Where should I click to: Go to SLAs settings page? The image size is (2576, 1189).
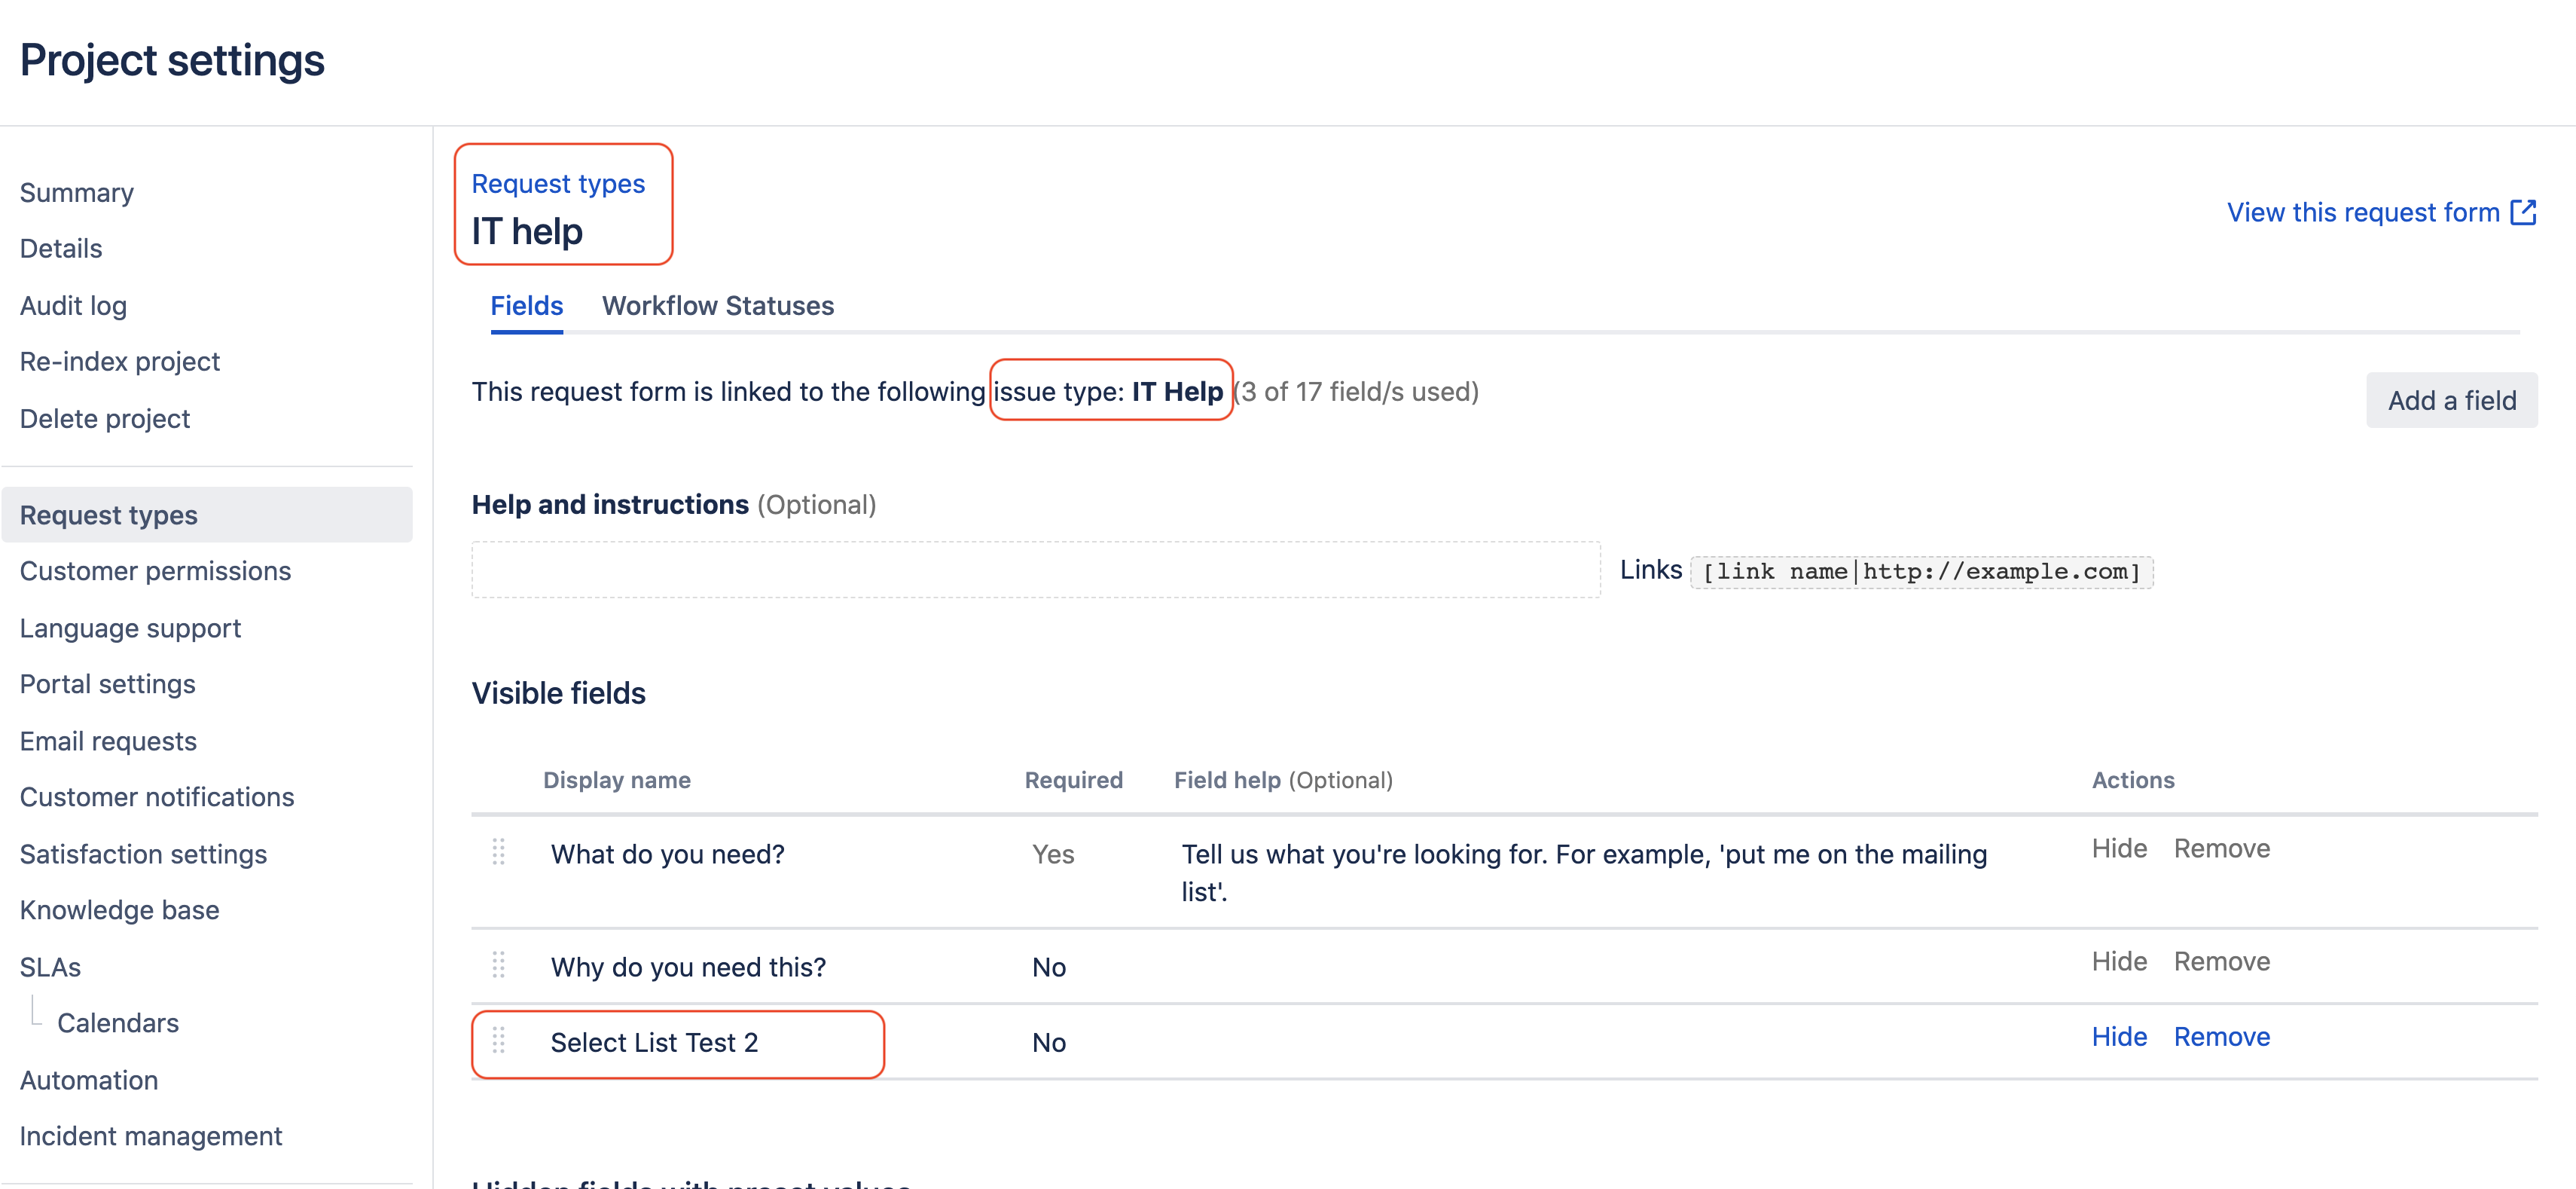(50, 967)
